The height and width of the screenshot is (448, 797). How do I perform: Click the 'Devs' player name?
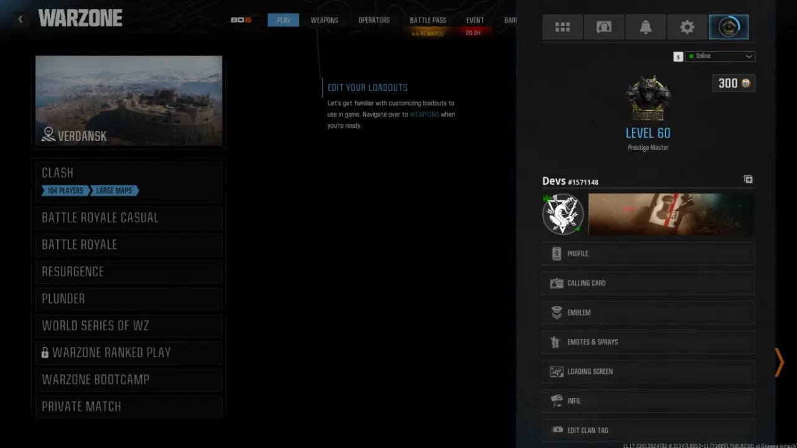(x=554, y=181)
